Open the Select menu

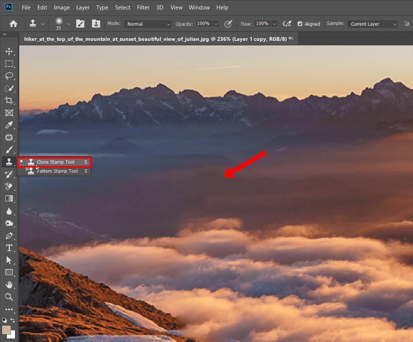pos(123,7)
